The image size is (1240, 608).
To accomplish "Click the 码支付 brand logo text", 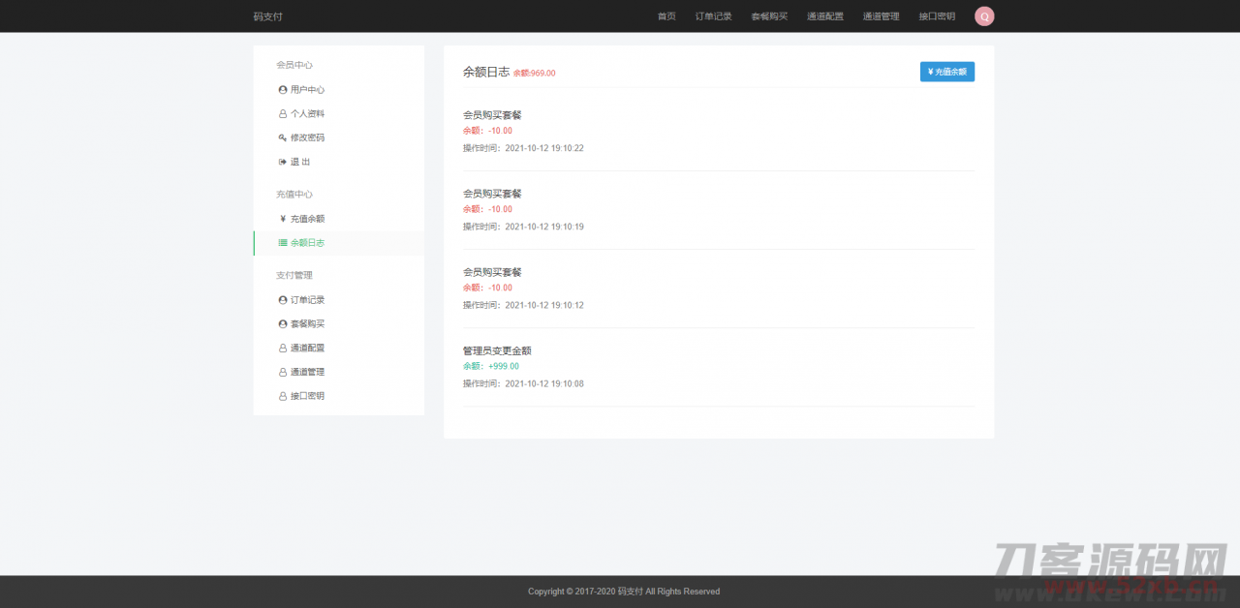I will pos(268,16).
